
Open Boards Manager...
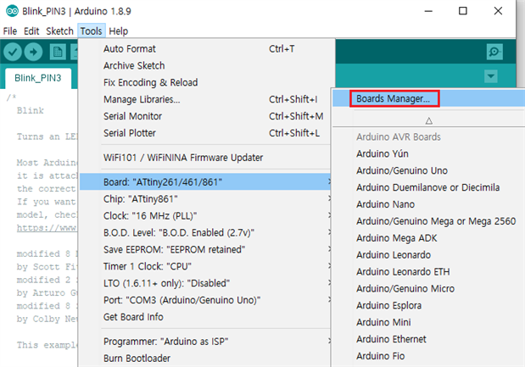[428, 98]
